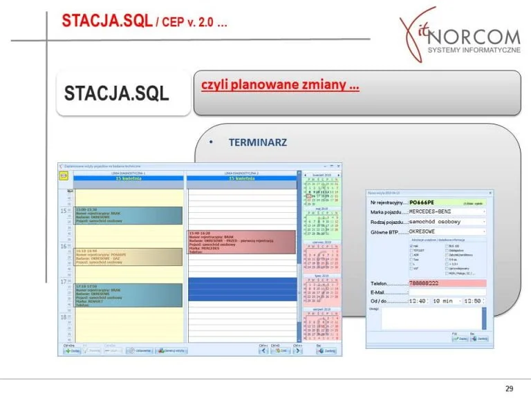Viewport: 531px width, 398px height.
Task: Open the Główne BTP dropdown
Action: pos(484,232)
